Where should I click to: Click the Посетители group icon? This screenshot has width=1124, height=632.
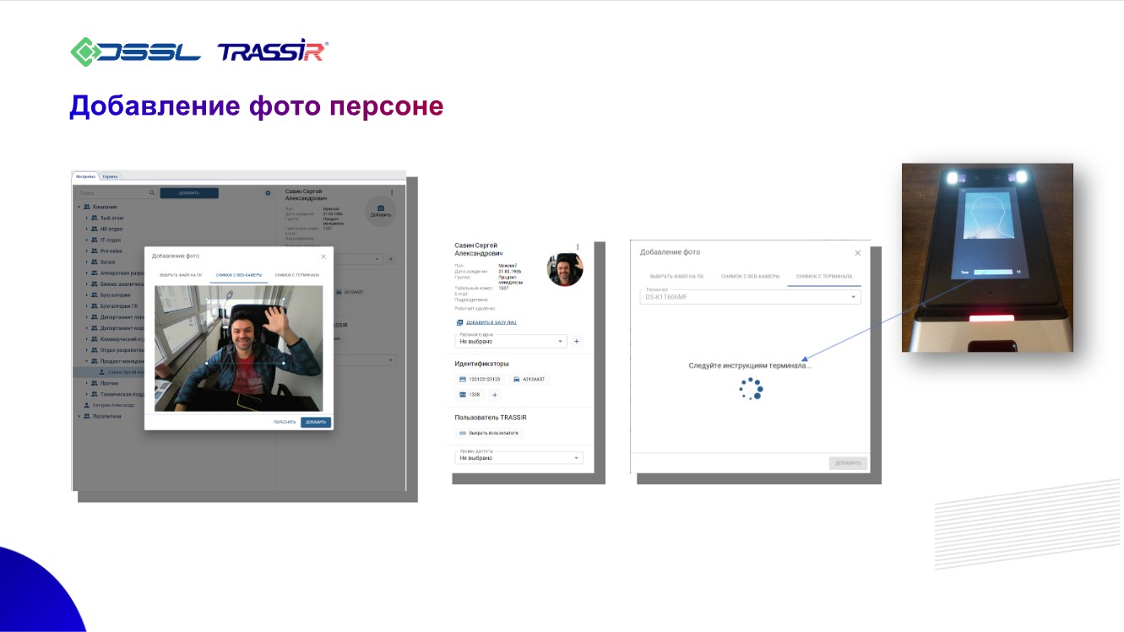tap(86, 416)
